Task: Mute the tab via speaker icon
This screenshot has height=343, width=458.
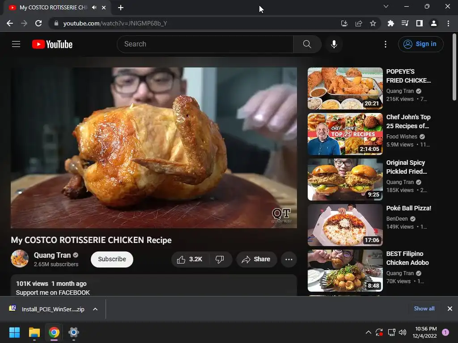Action: (94, 8)
